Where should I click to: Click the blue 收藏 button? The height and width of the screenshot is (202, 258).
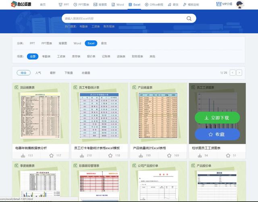coord(217,135)
